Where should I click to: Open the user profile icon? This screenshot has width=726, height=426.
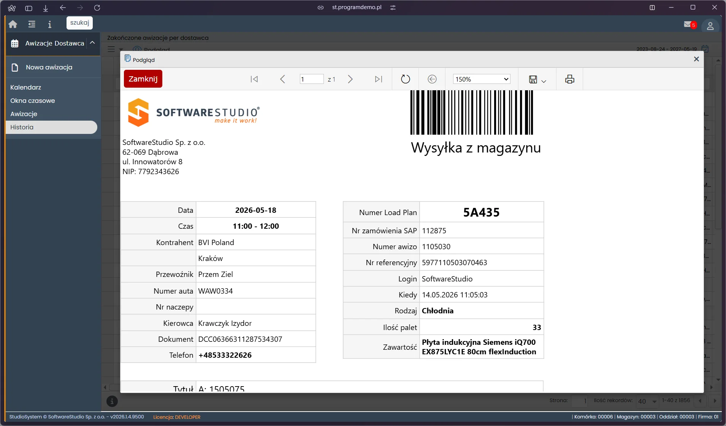coord(710,26)
